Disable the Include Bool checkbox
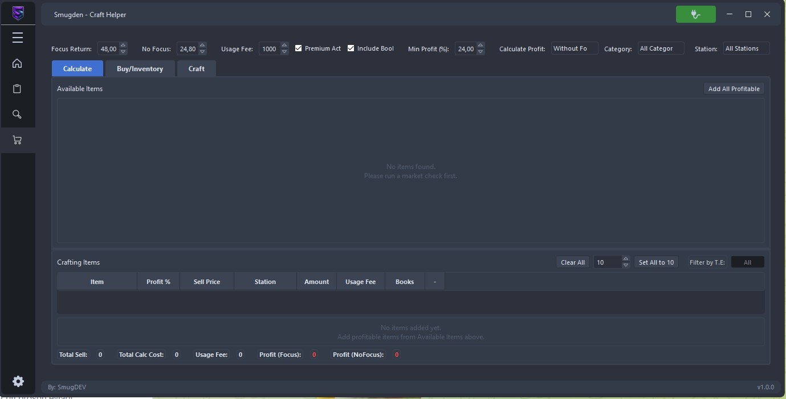The height and width of the screenshot is (399, 786). pos(351,48)
